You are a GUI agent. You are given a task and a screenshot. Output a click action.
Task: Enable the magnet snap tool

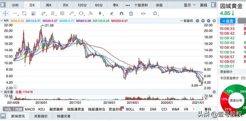(x=121, y=13)
